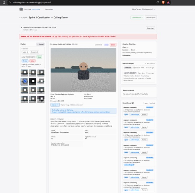The height and width of the screenshot is (193, 195).
Task: Click the large portrait preview image
Action: pos(83,70)
